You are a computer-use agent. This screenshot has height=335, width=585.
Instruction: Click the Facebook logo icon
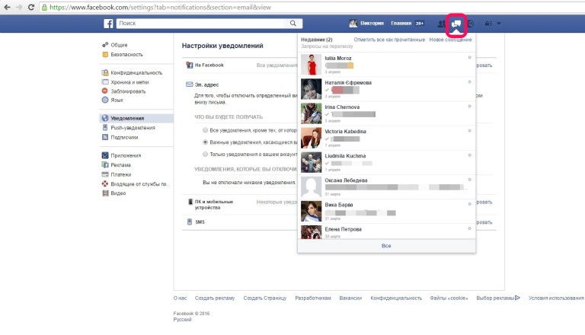point(108,24)
